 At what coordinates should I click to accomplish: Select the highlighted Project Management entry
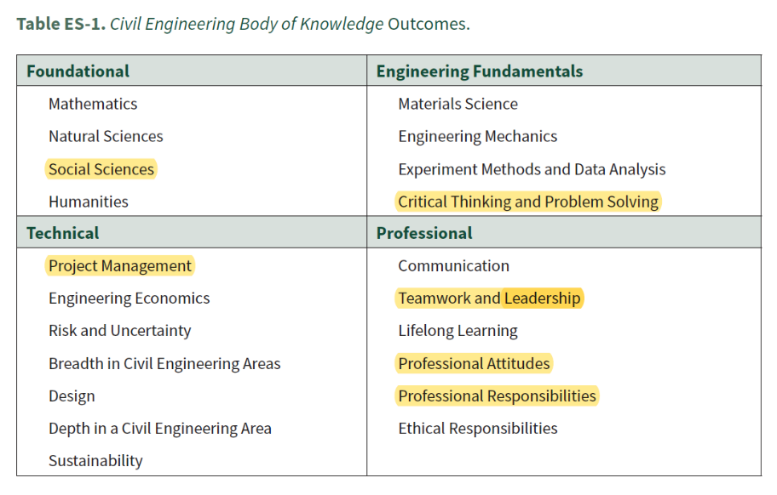coord(120,265)
